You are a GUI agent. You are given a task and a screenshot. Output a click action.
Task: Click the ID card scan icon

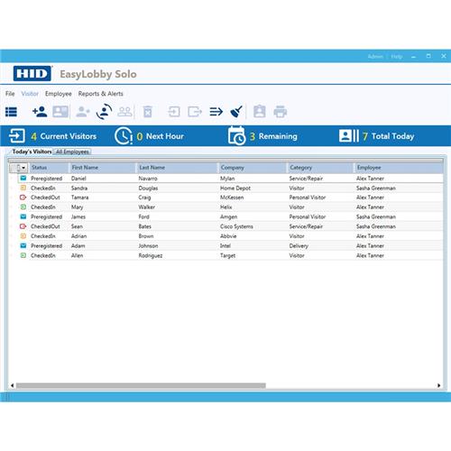60,112
